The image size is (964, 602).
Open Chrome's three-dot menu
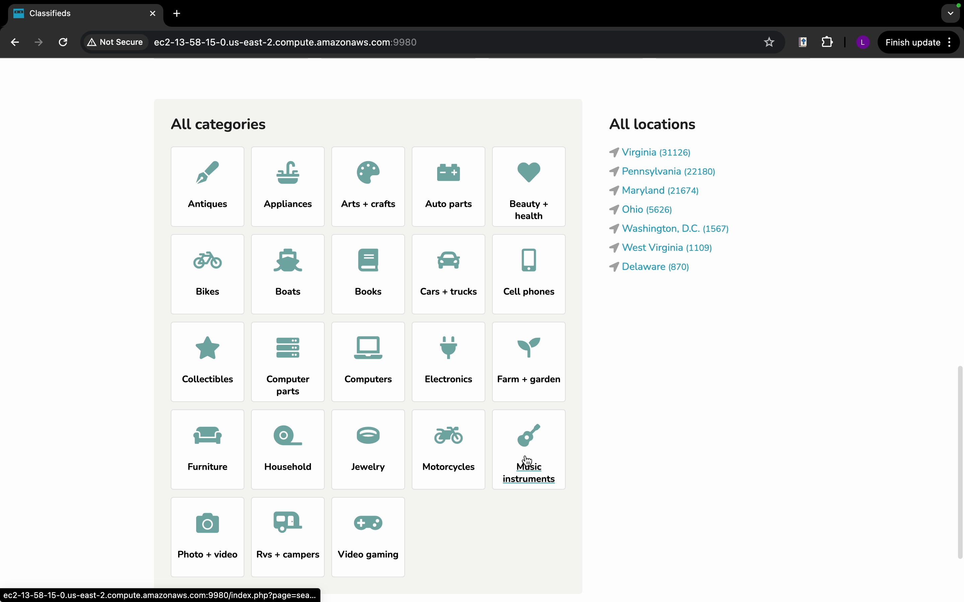pyautogui.click(x=950, y=42)
